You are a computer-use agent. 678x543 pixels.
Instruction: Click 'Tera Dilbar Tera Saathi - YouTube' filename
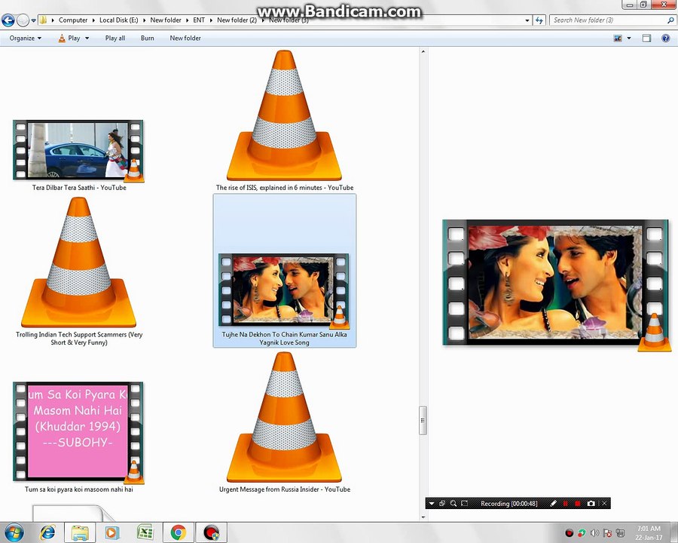[79, 188]
